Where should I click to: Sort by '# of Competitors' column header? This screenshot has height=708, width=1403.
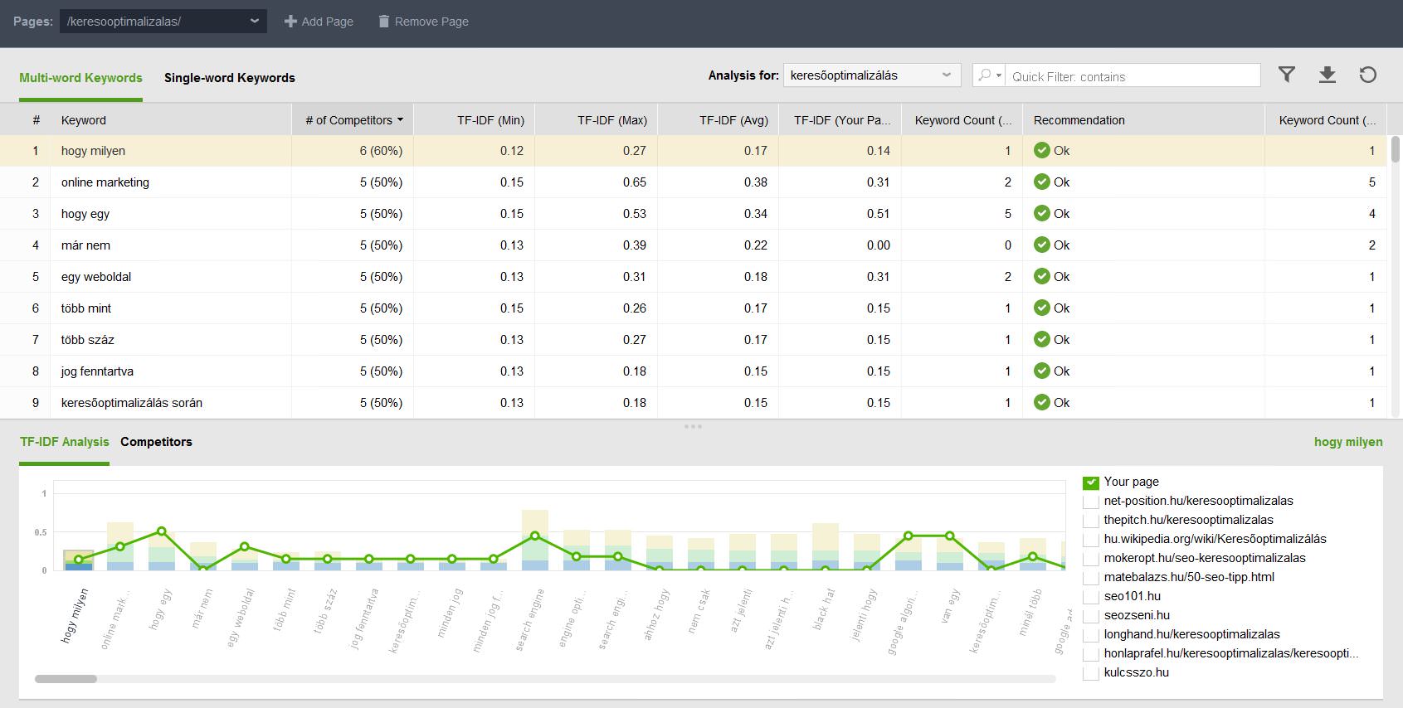pos(353,120)
